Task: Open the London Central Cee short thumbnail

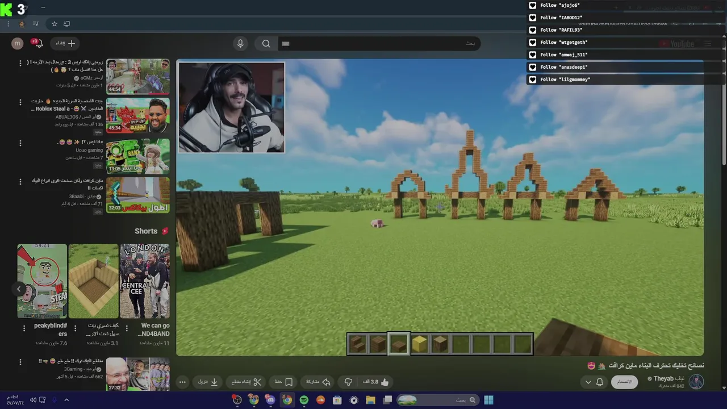Action: 144,281
